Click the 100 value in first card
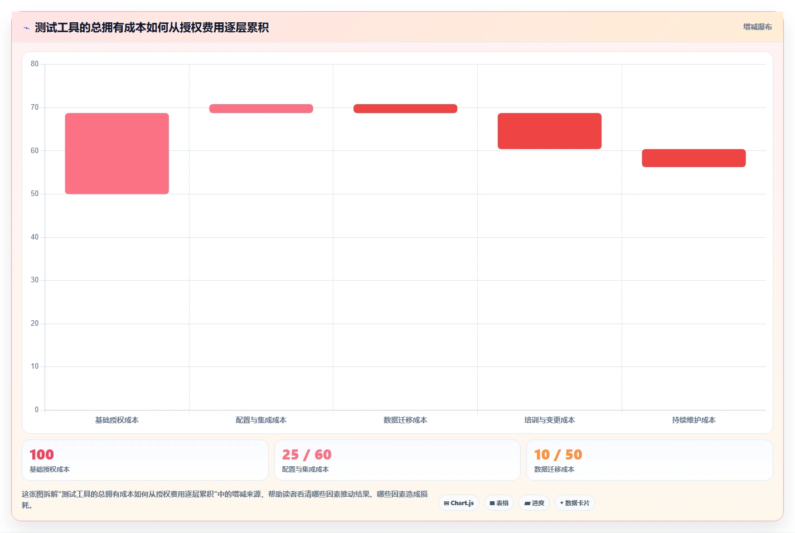Viewport: 795px width, 533px height. click(42, 454)
